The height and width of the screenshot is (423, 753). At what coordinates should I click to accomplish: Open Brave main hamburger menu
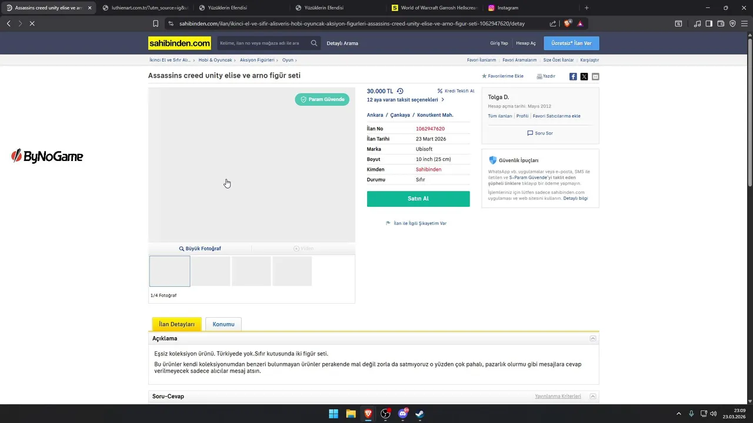click(x=744, y=23)
